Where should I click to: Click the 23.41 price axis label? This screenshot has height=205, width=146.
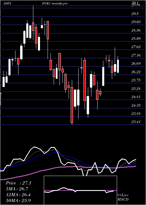pyautogui.click(x=136, y=122)
